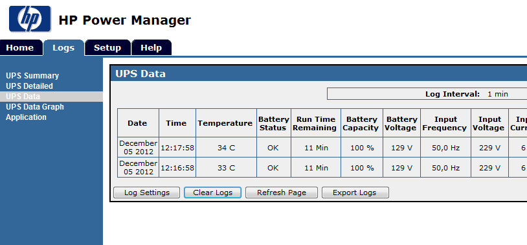Viewport: 527px width, 245px height.
Task: Open UPS Detailed in sidebar
Action: (x=29, y=86)
